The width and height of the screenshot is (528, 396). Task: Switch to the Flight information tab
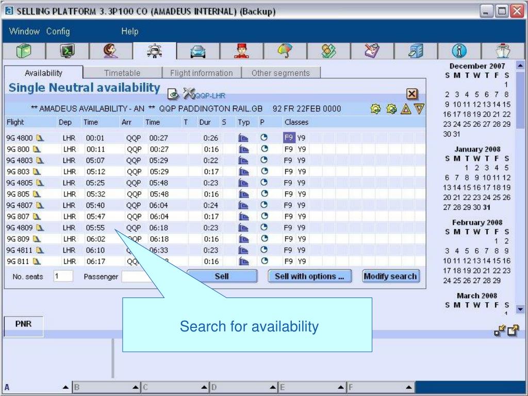202,73
